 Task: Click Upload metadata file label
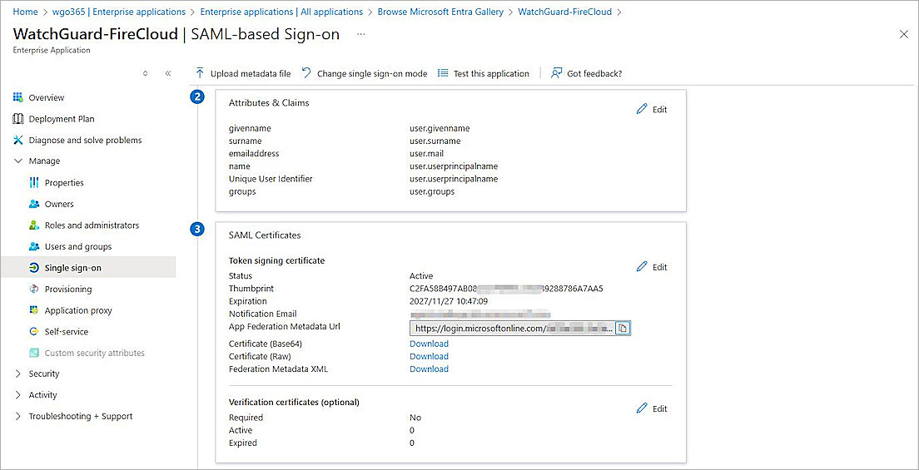[251, 74]
